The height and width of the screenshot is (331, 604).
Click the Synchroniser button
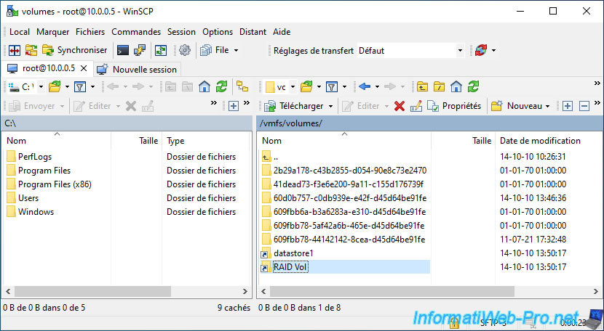pyautogui.click(x=75, y=50)
